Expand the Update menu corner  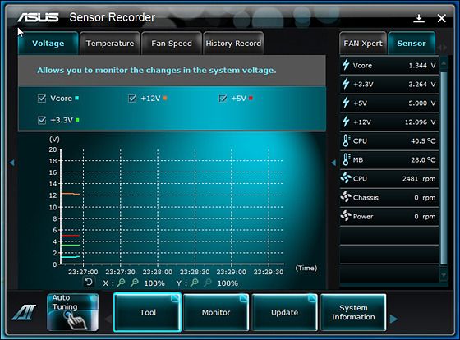tap(312, 299)
